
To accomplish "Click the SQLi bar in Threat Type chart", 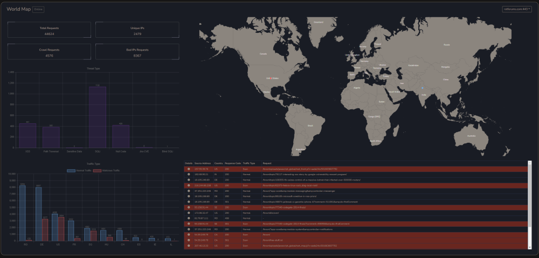I will pos(98,116).
